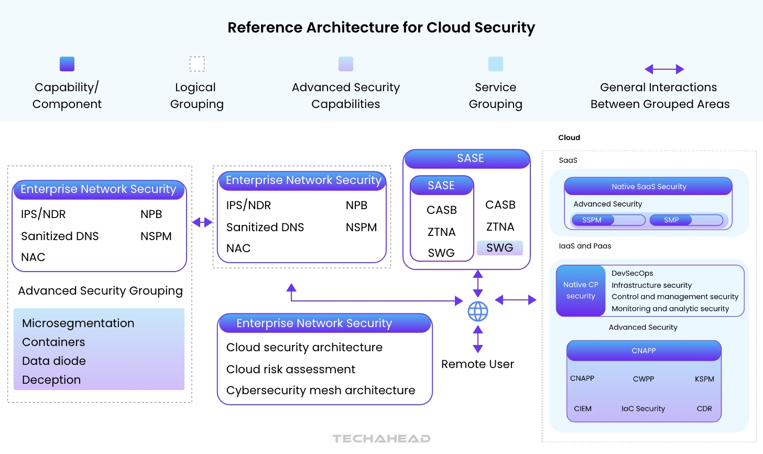Click Enterprise Network Security header above Cloud security architecture

325,323
